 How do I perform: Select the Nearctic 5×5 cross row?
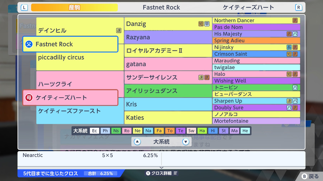click(90, 155)
